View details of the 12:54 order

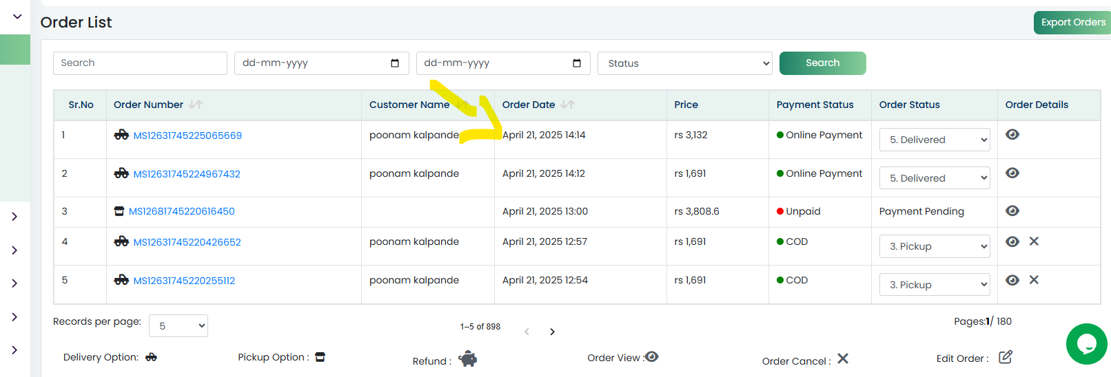coord(1012,280)
